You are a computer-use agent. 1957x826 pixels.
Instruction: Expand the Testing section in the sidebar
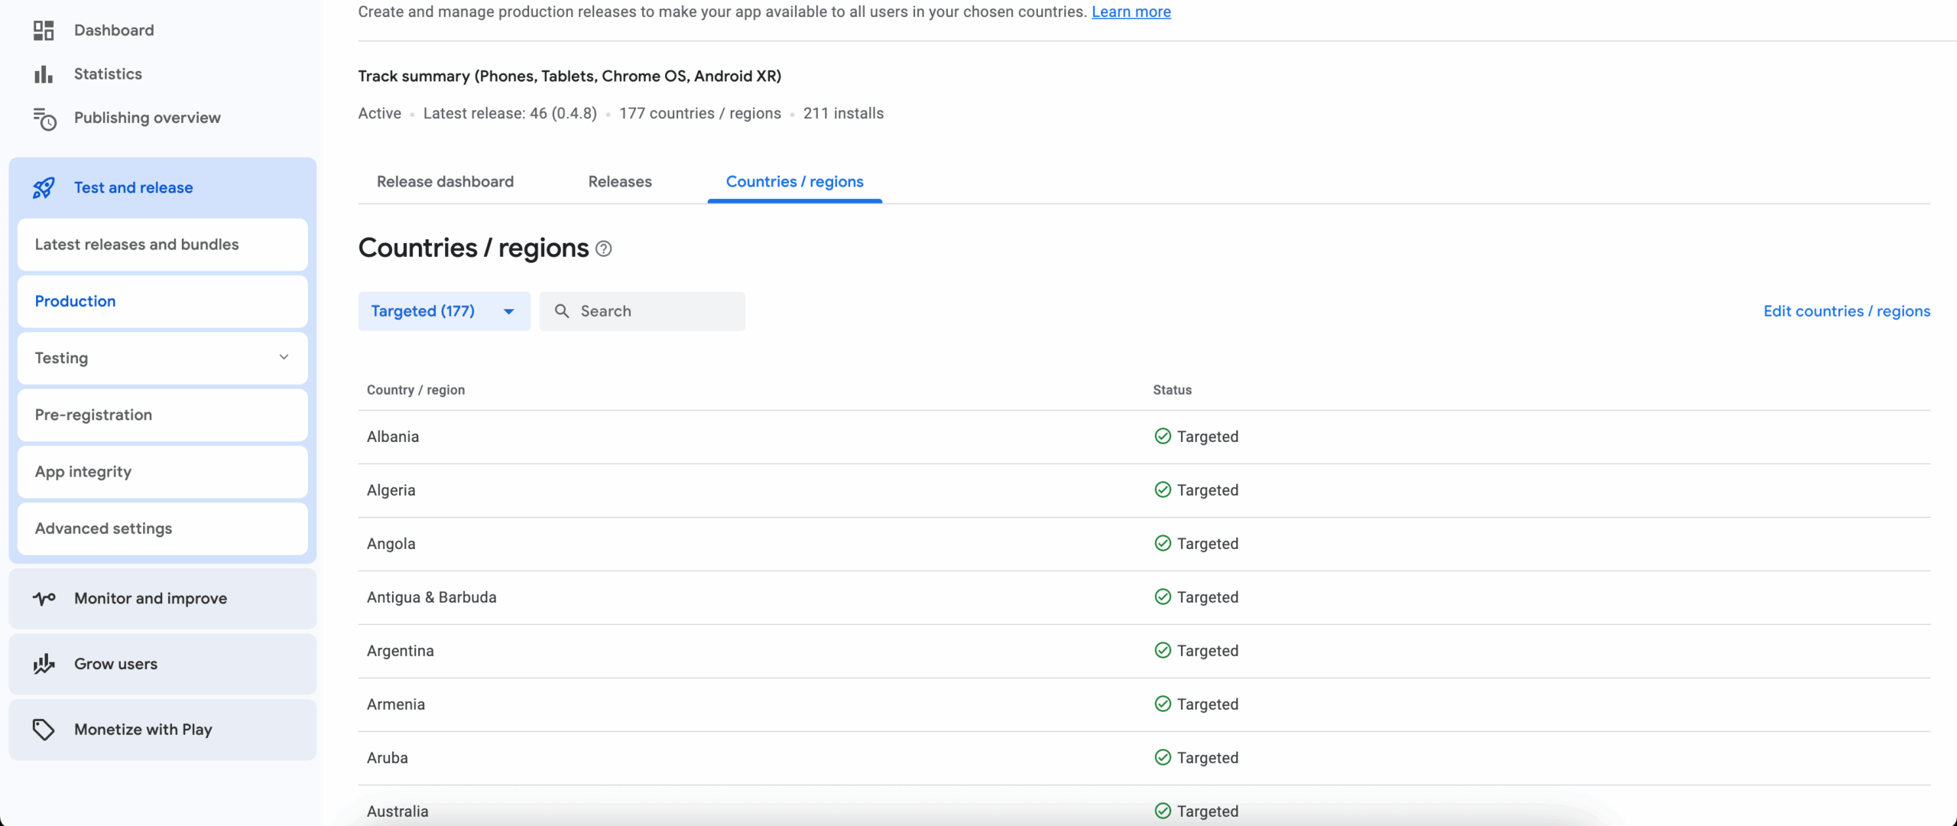284,357
